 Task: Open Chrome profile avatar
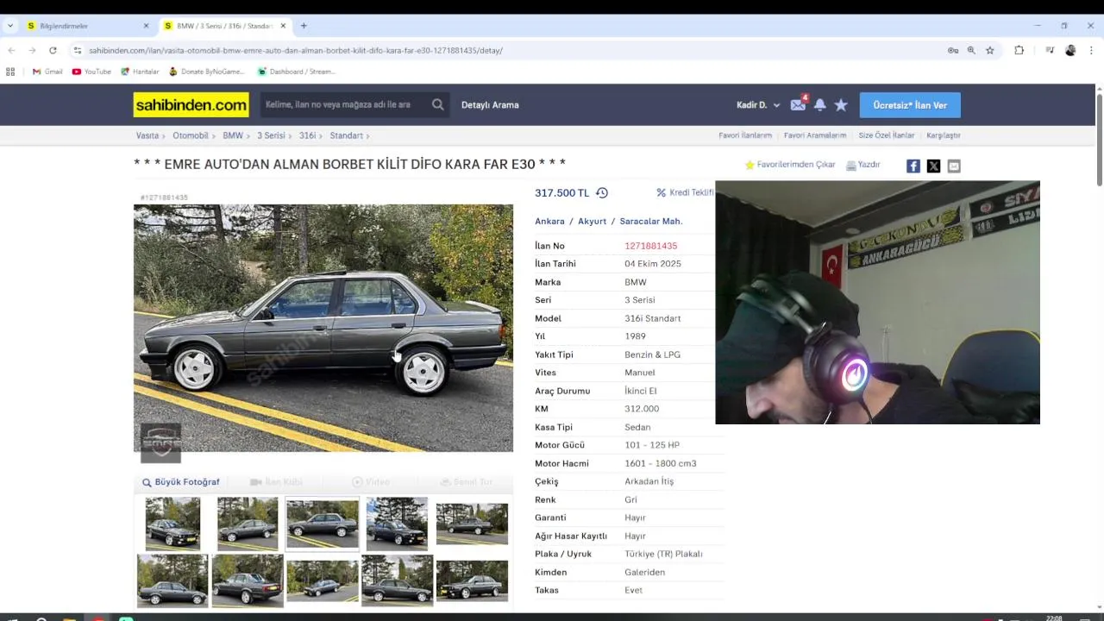(x=1070, y=50)
